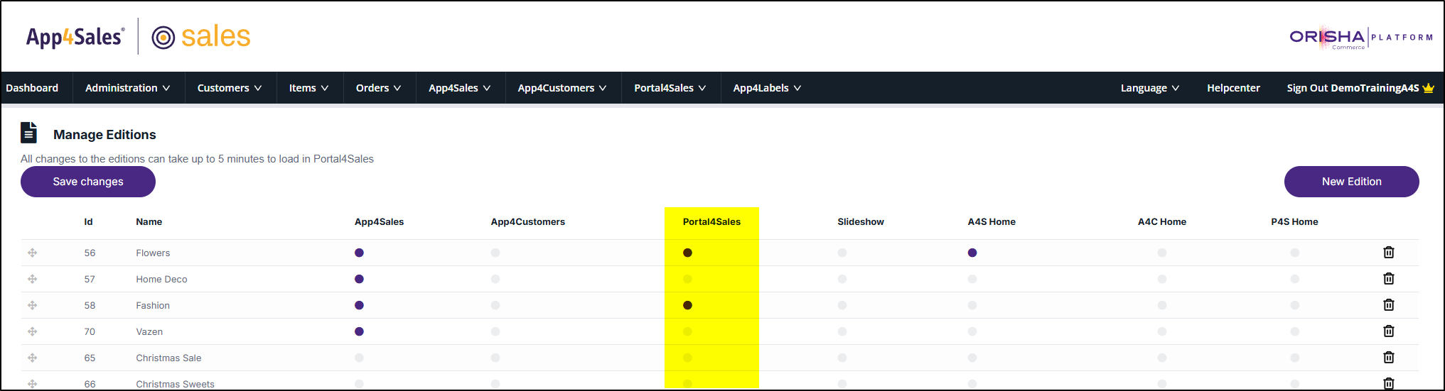Click the drag handle of the Flowers row

33,253
